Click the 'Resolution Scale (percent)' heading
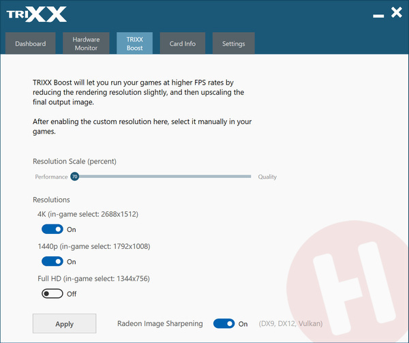Screen dimensions: 409x343 (x=74, y=161)
